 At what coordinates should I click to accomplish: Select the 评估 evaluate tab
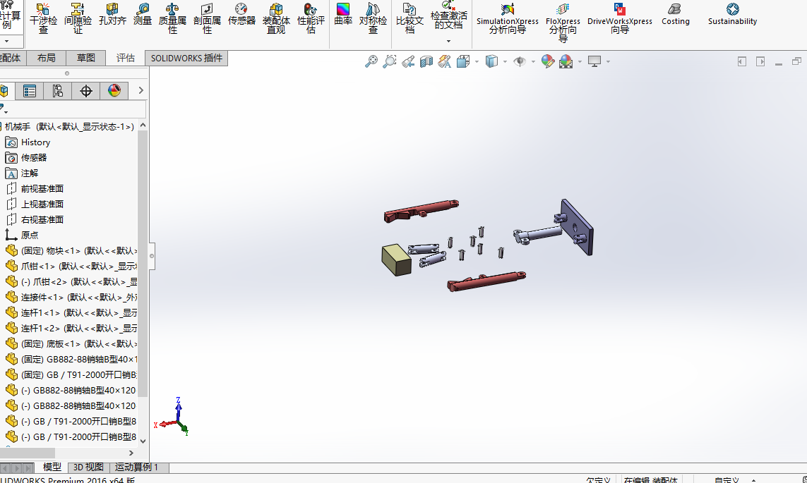tap(125, 58)
